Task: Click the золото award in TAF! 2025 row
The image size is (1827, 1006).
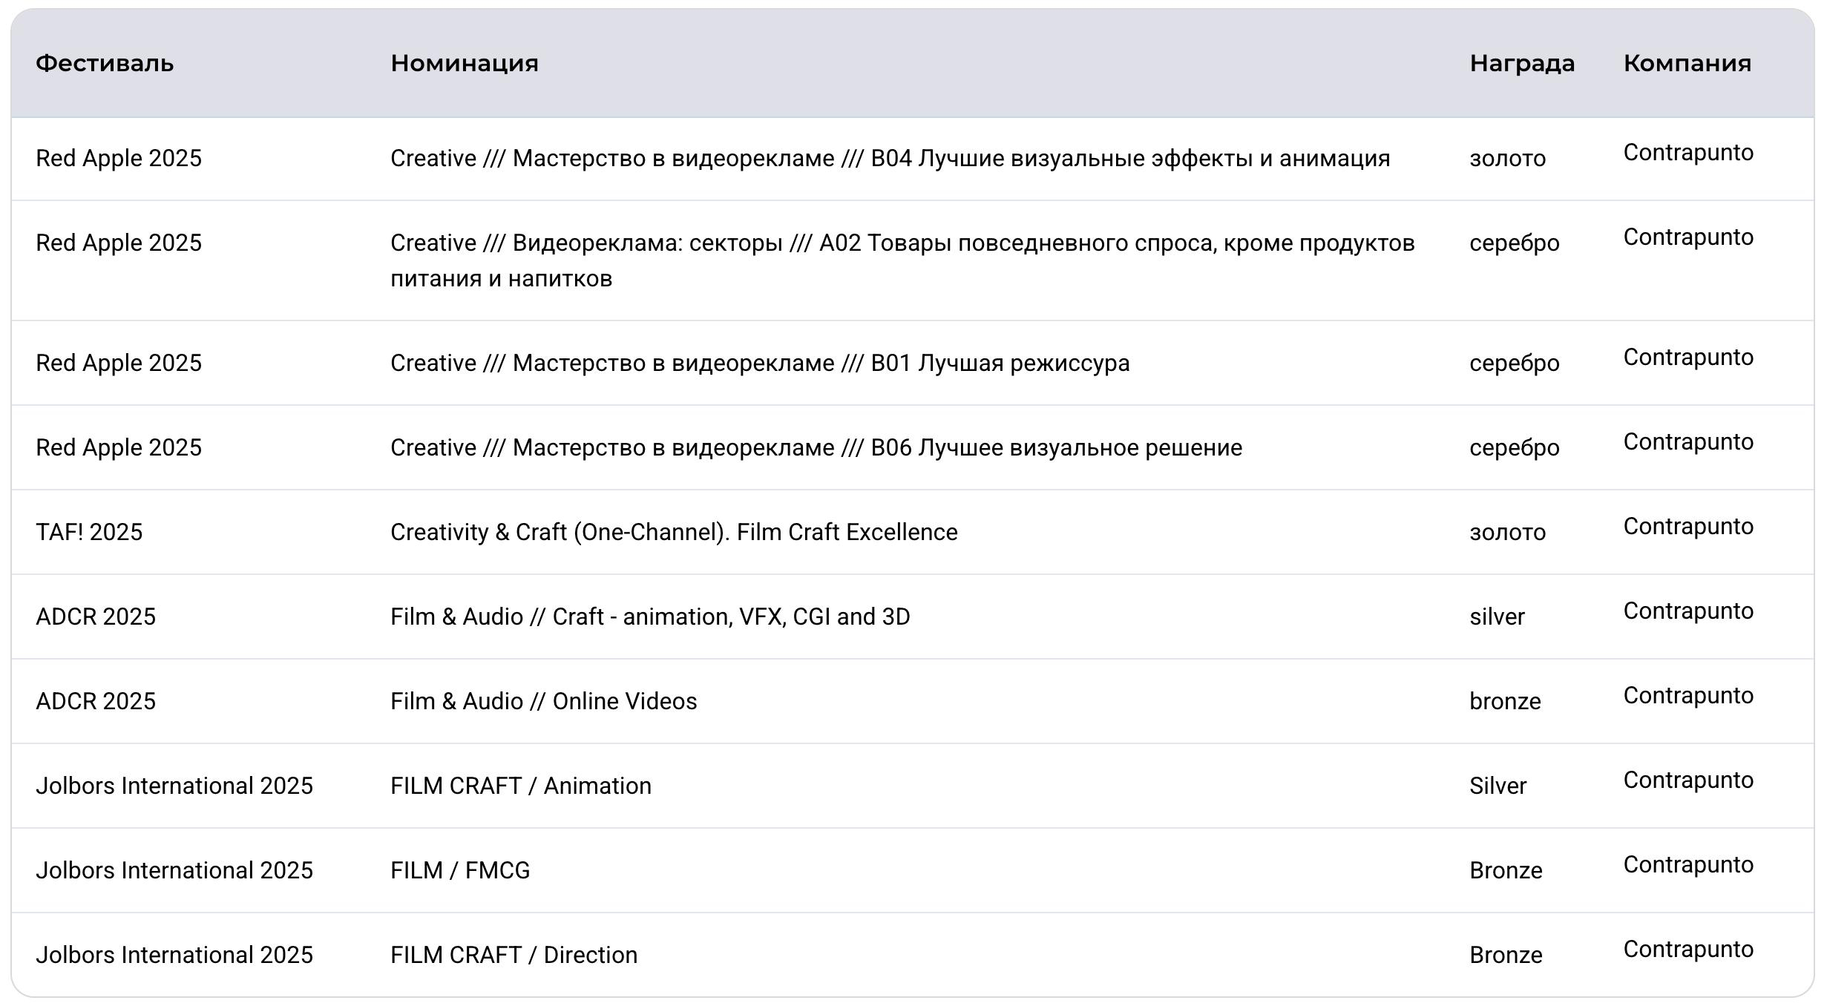Action: tap(1507, 532)
